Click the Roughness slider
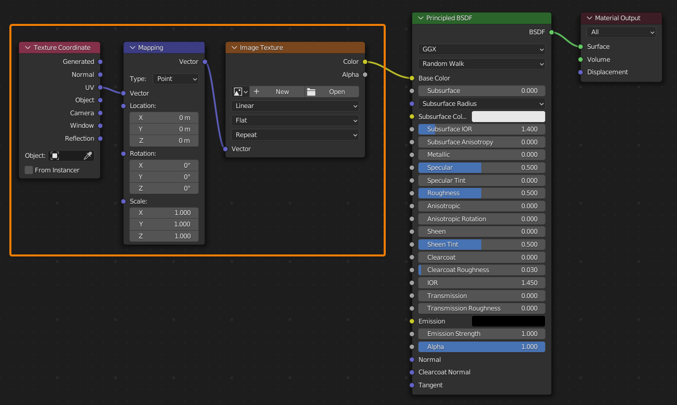Image resolution: width=677 pixels, height=405 pixels. [481, 193]
